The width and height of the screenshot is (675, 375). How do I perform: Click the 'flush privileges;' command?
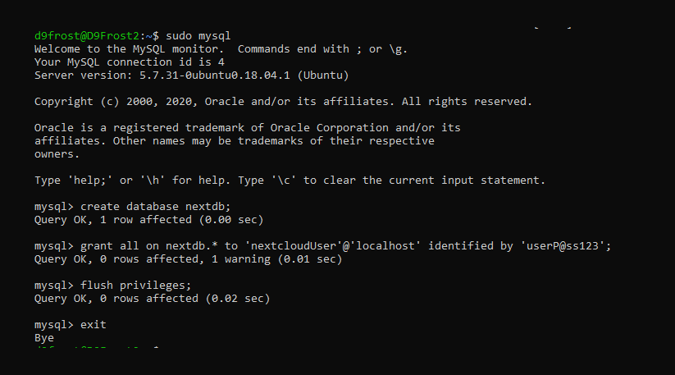pyautogui.click(x=136, y=286)
